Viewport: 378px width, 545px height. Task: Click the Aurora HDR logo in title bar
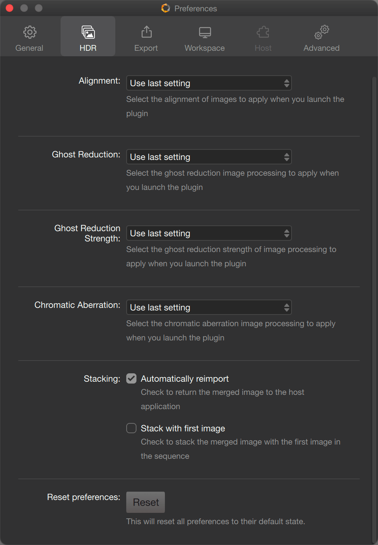coord(166,8)
